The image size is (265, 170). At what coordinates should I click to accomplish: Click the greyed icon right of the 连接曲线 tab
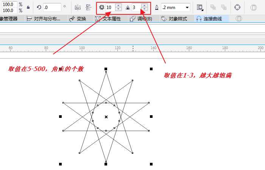coord(238,19)
